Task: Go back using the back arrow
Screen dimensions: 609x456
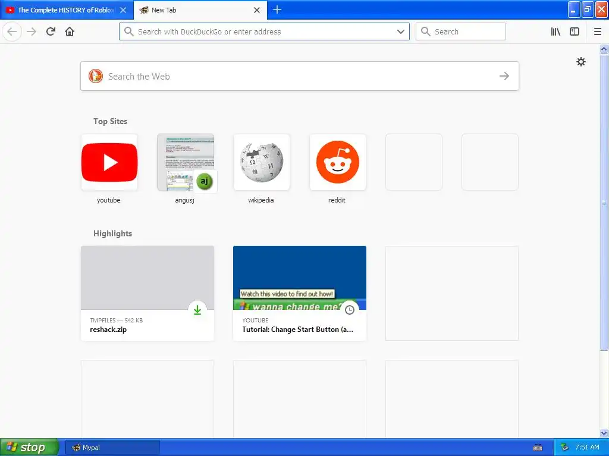Action: pyautogui.click(x=12, y=31)
